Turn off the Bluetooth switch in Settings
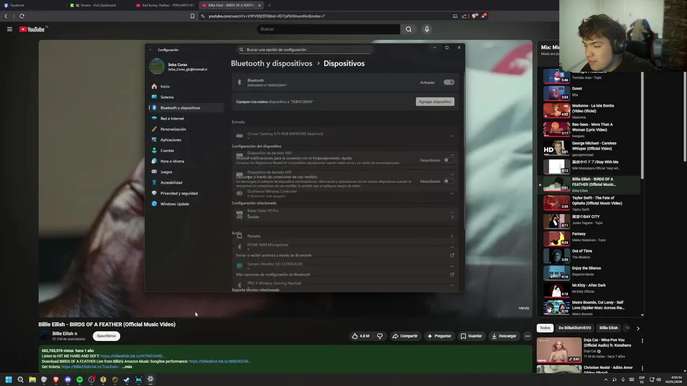This screenshot has height=386, width=687. tap(449, 82)
